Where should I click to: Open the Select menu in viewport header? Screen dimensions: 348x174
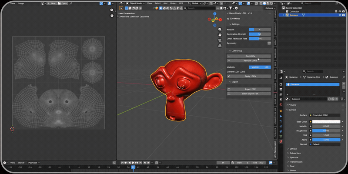157,3
